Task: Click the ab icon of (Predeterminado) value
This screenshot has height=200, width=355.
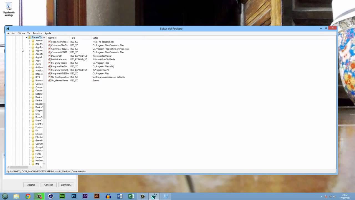Action: 49,42
